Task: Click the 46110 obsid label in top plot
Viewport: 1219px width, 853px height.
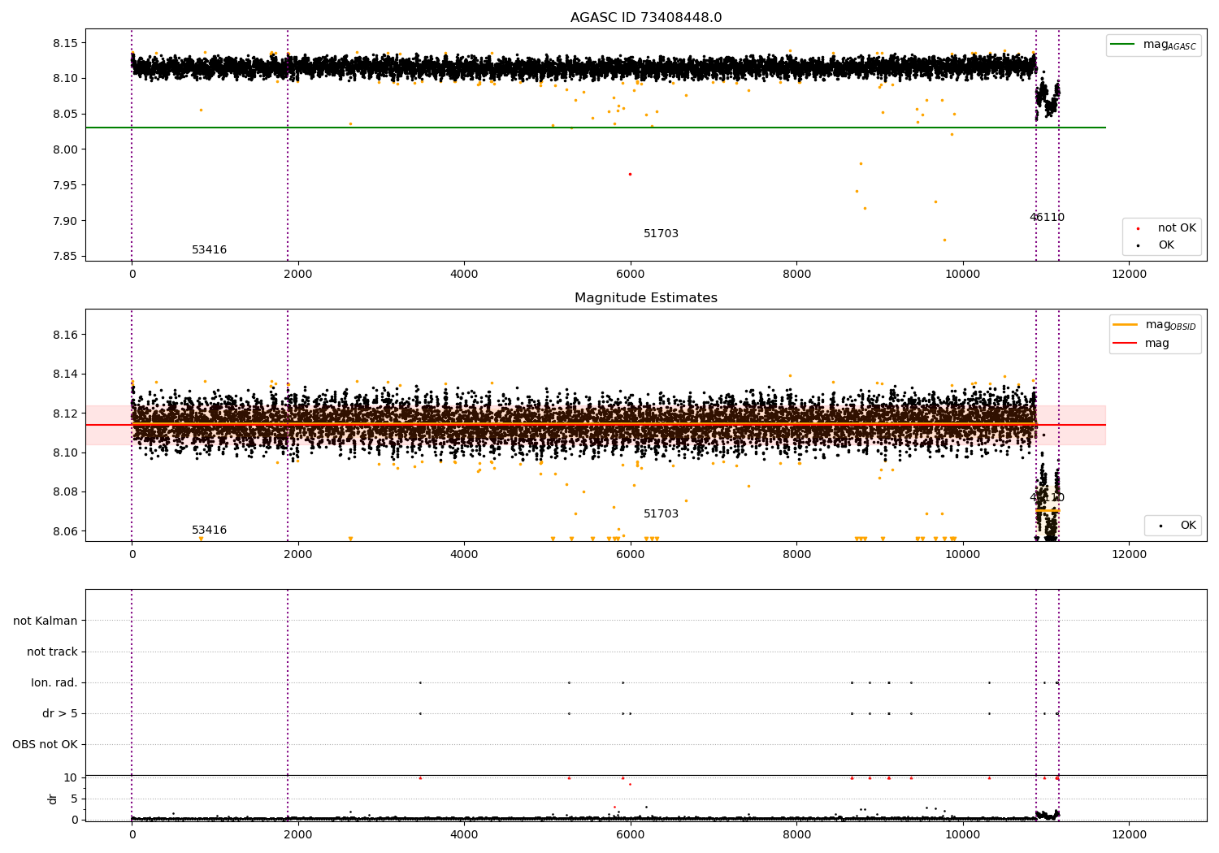Action: pyautogui.click(x=1047, y=218)
